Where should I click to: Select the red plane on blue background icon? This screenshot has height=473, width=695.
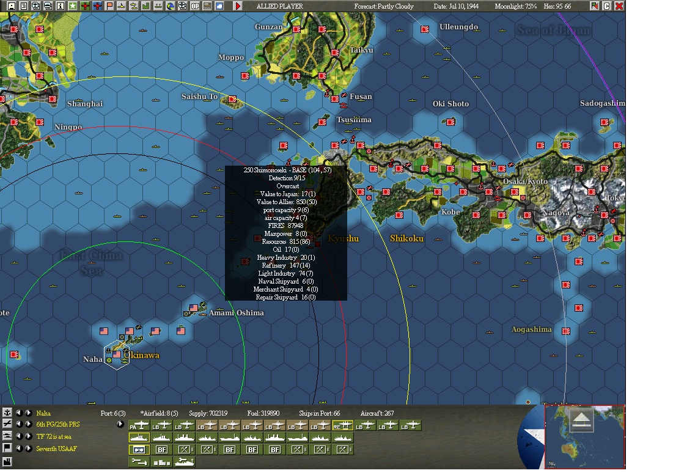97,6
